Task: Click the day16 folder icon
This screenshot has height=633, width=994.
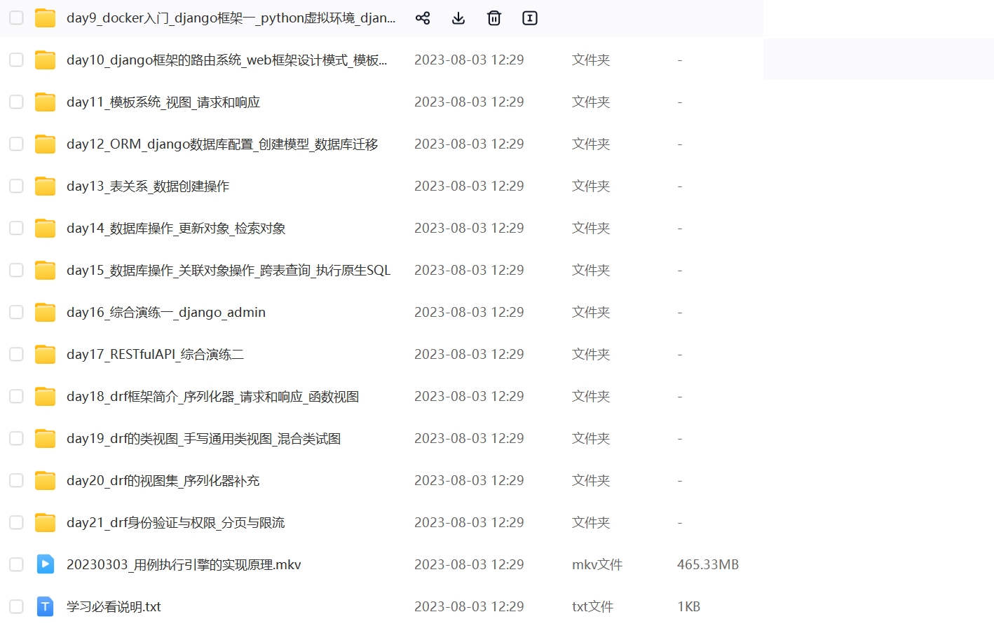Action: tap(45, 313)
